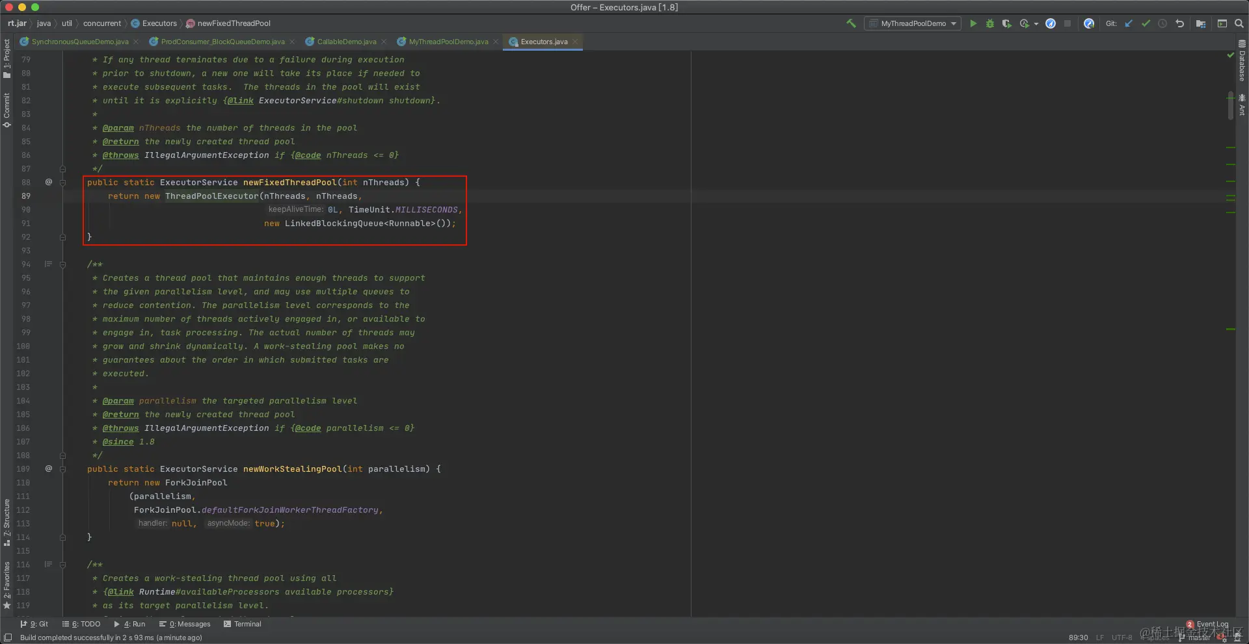This screenshot has height=644, width=1249.
Task: Click the 89:30 line:column indicator
Action: (1078, 638)
